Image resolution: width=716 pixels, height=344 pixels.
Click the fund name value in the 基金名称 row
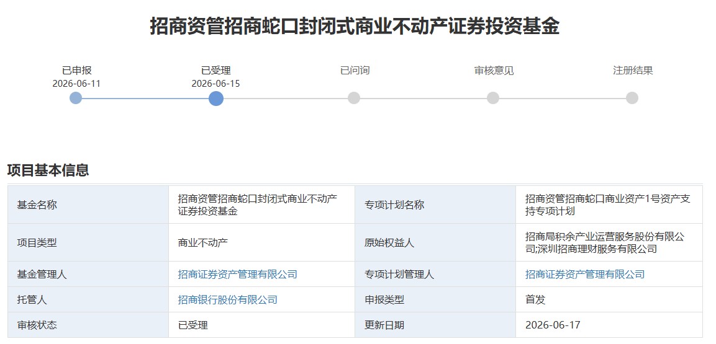[258, 205]
